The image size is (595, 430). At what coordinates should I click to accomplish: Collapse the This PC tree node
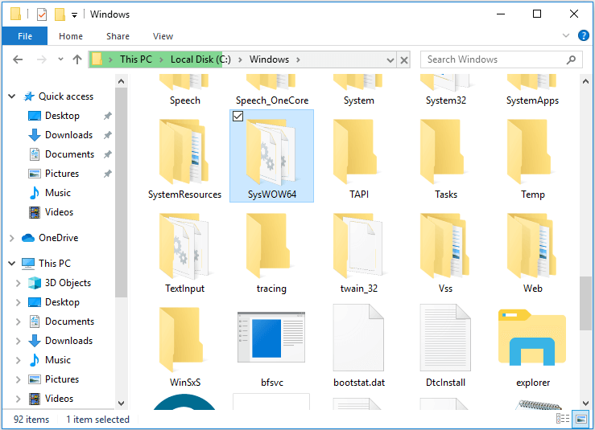12,264
